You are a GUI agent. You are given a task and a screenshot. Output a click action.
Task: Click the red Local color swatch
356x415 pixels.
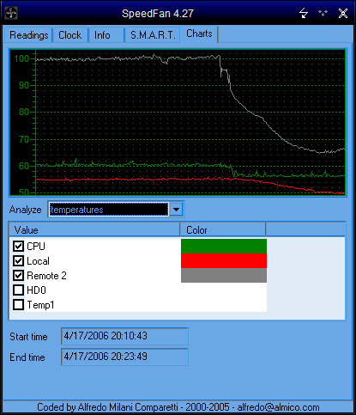[x=224, y=260]
